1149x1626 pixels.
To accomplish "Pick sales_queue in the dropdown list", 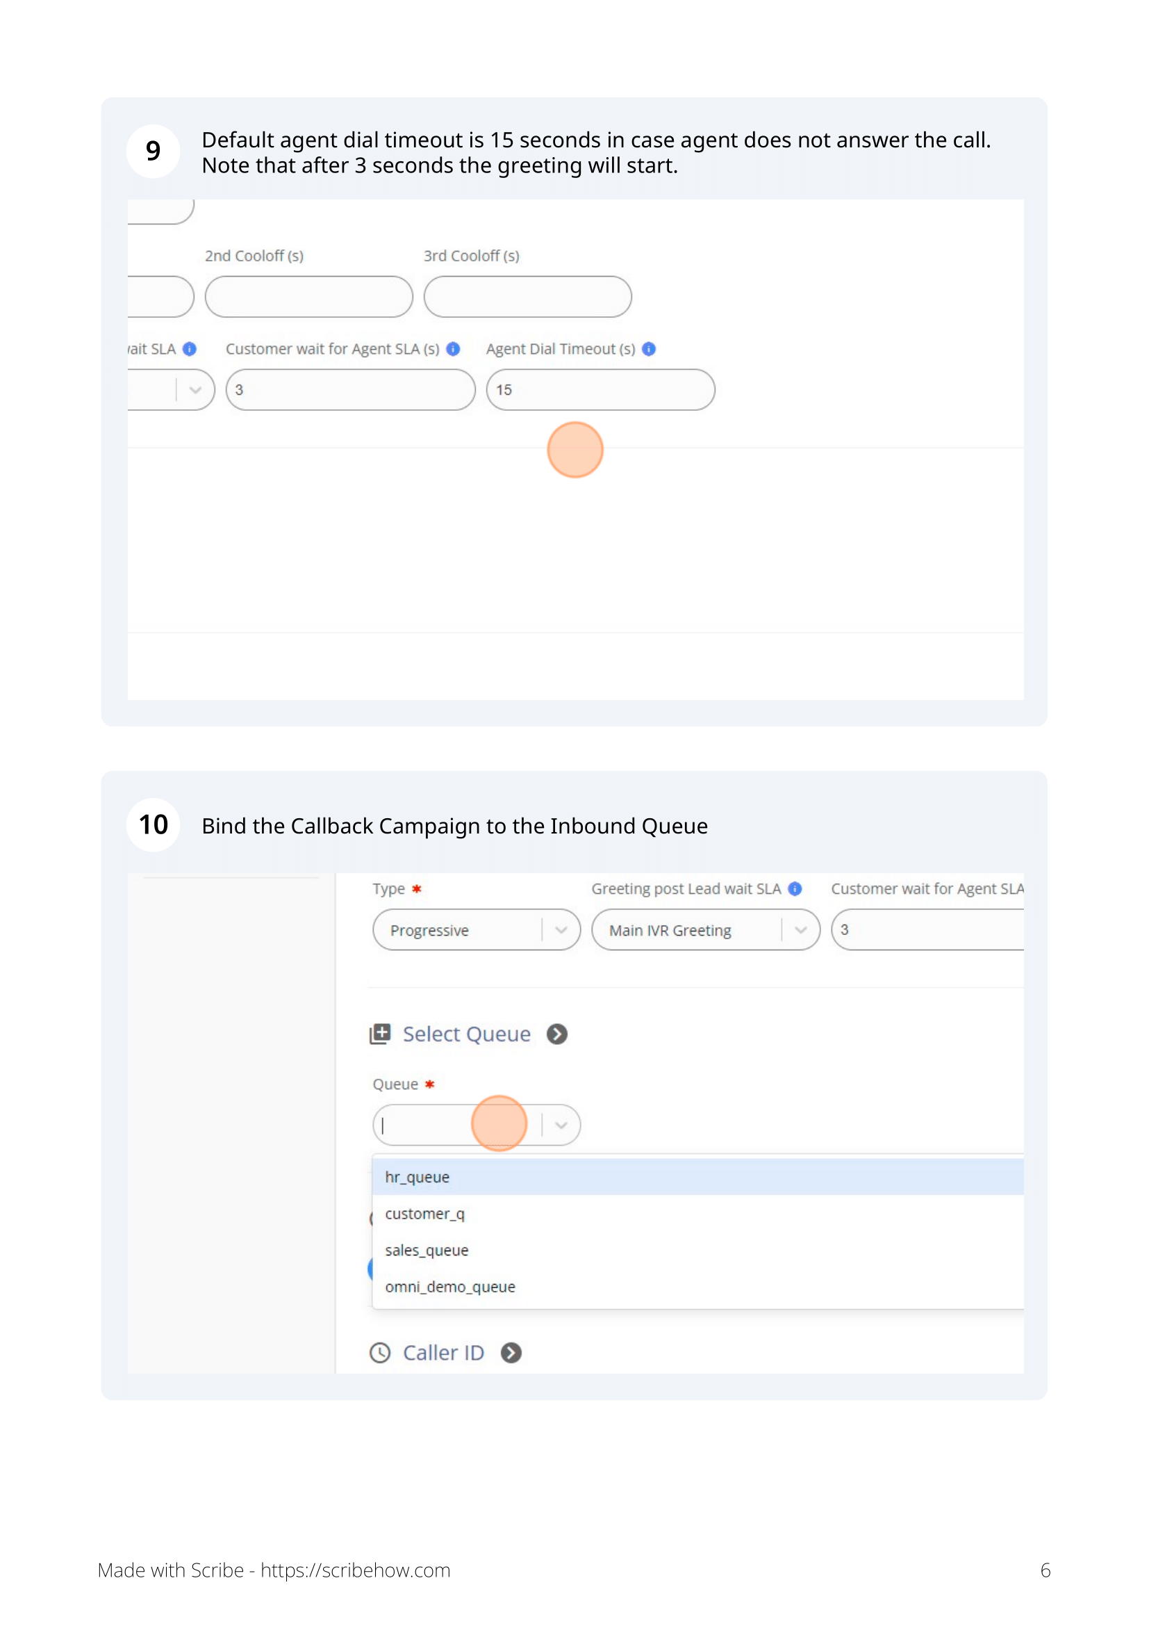I will click(x=698, y=1251).
